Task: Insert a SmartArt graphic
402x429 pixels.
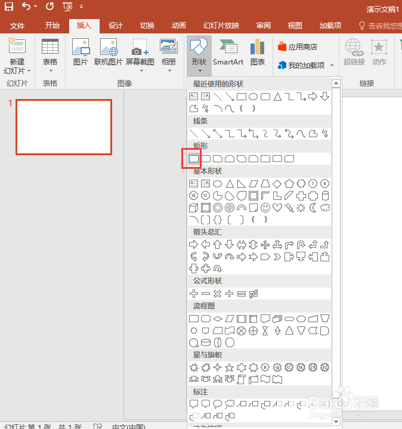Action: (228, 52)
